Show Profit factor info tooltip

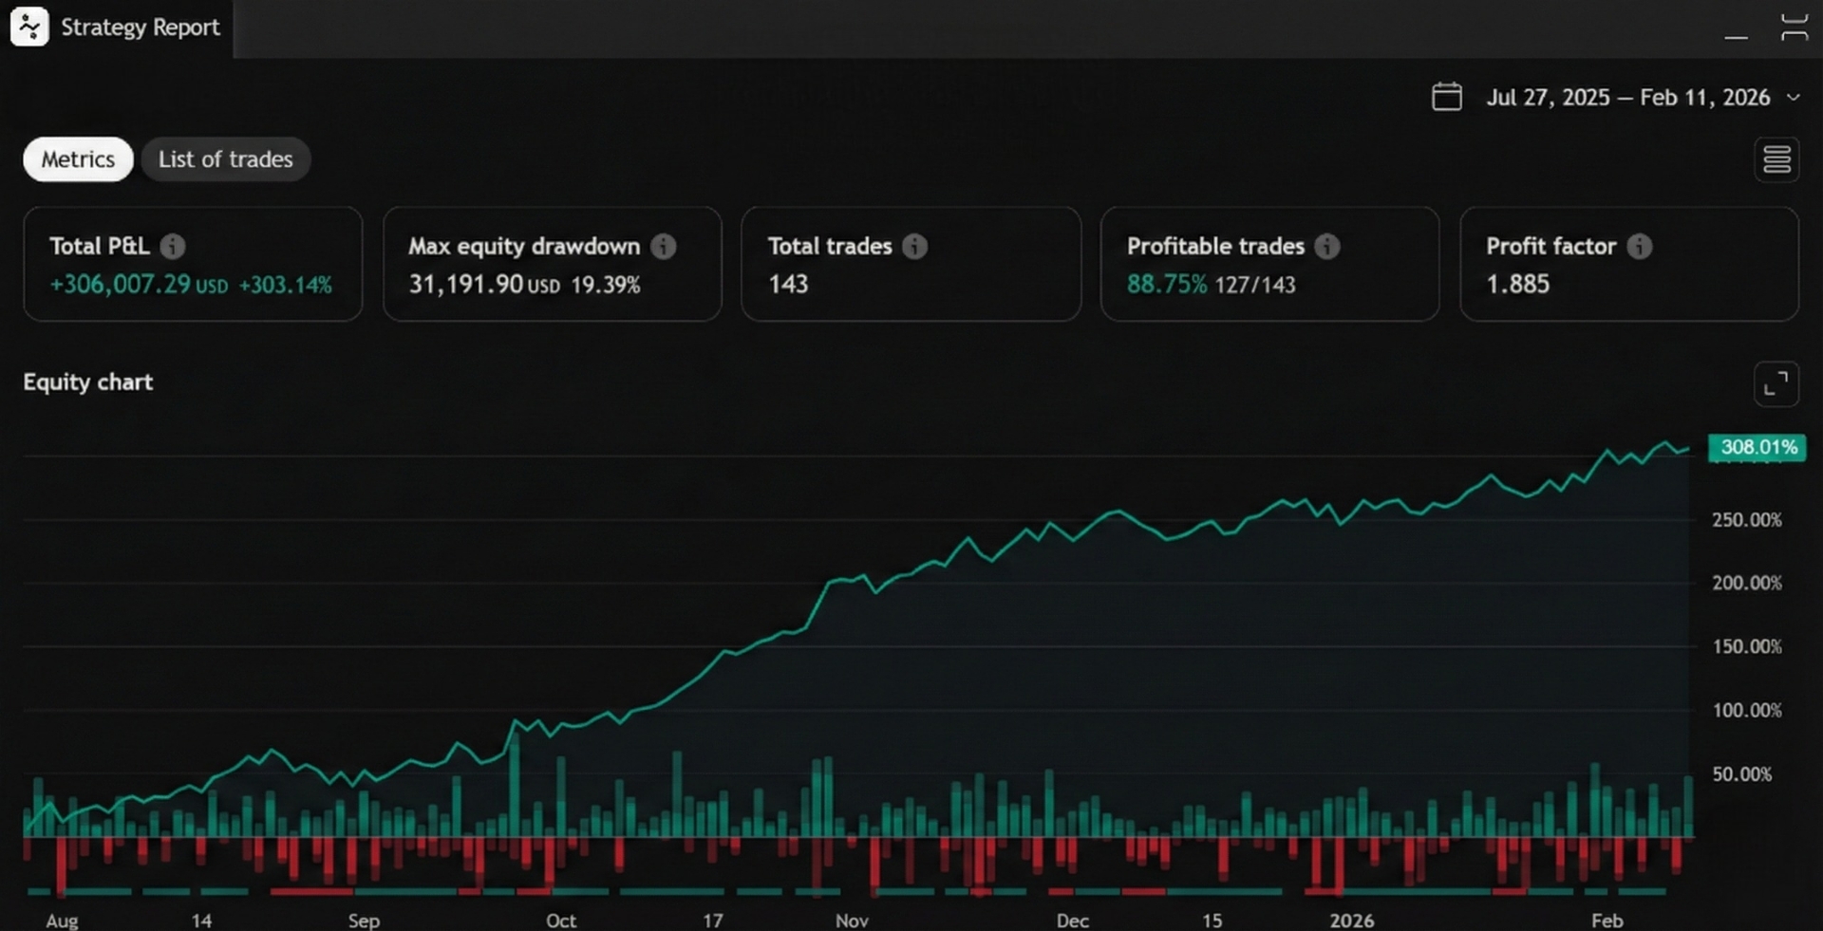tap(1639, 247)
